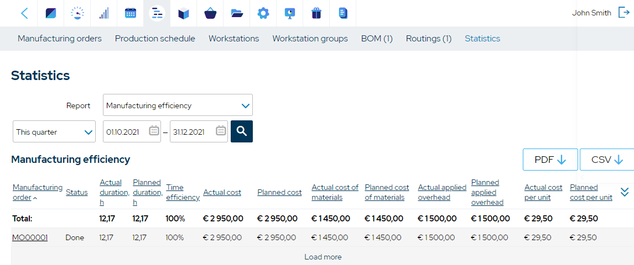
Task: Open the settings gear icon
Action: (x=263, y=13)
